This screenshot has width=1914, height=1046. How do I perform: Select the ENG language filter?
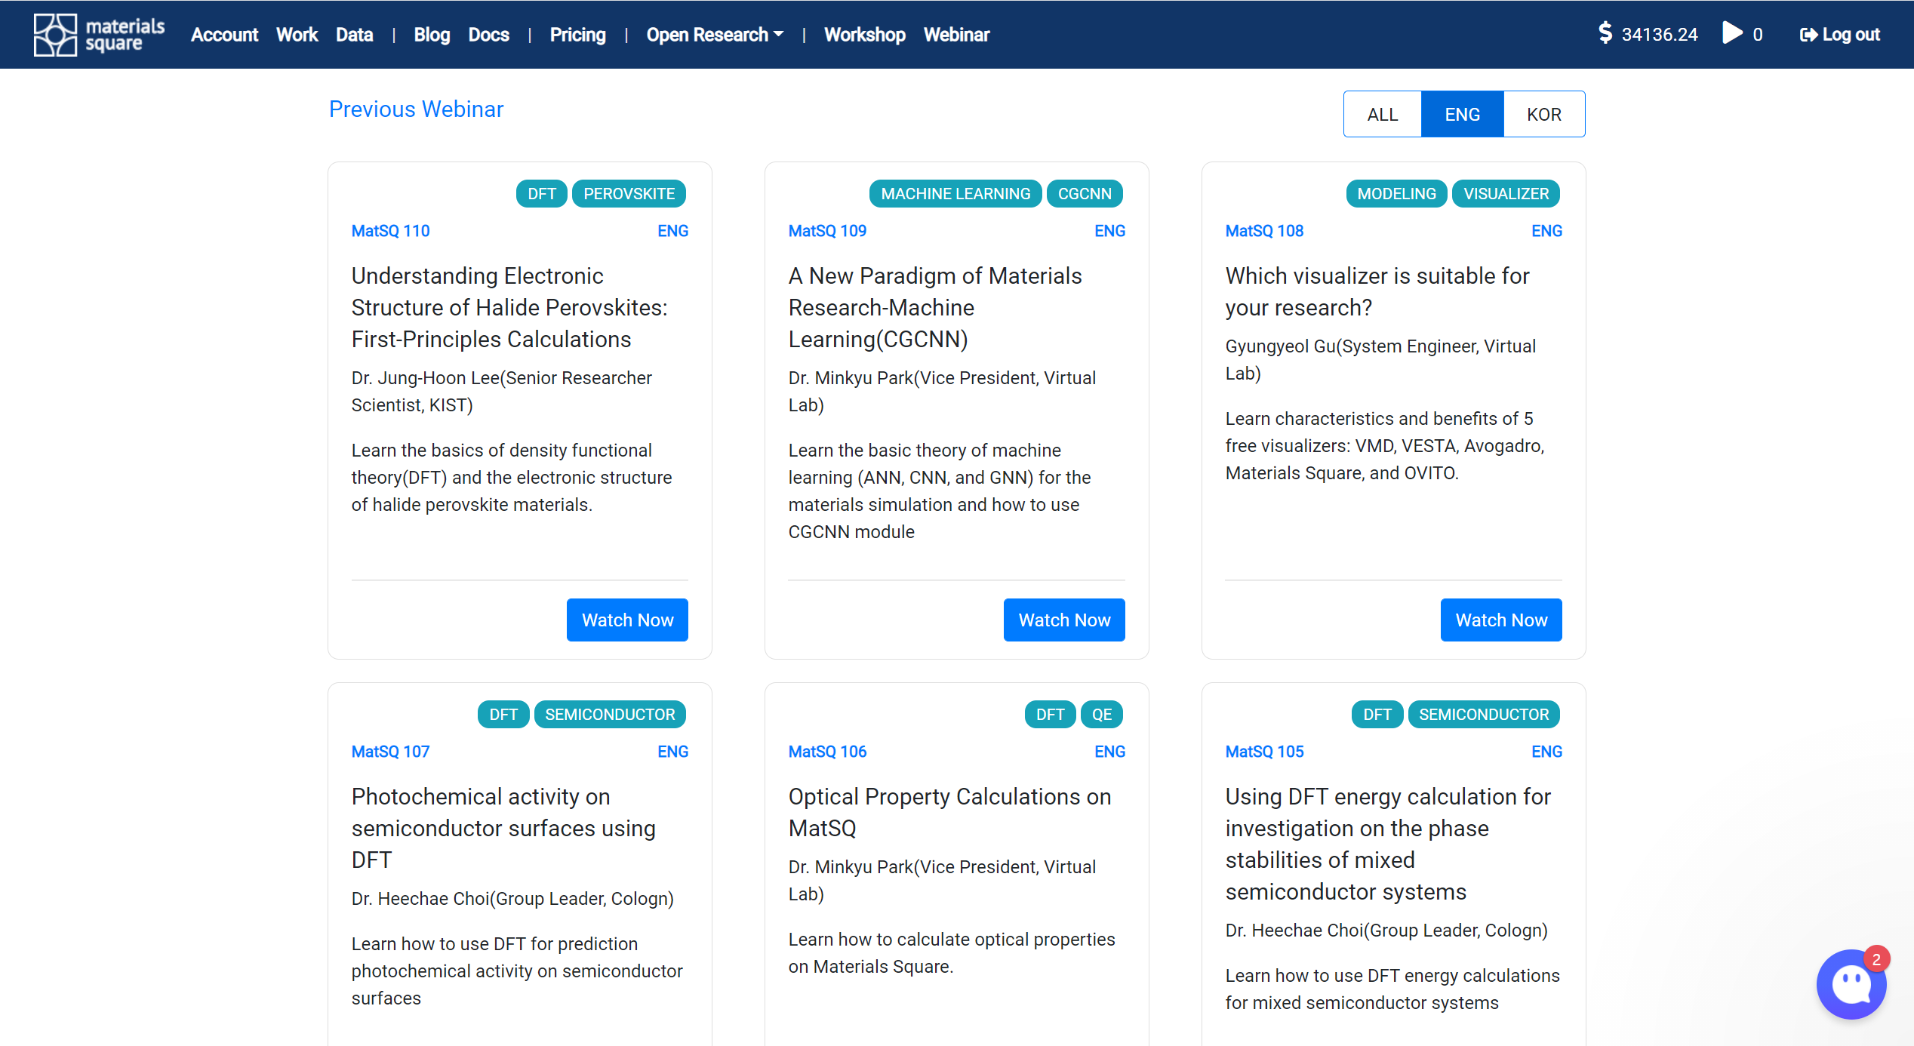point(1462,115)
